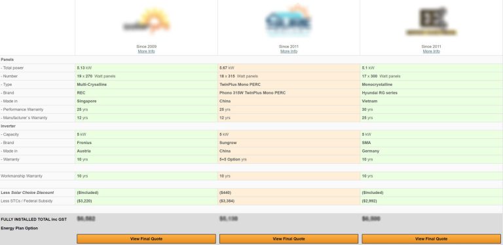Click the Panels section header

(7, 60)
